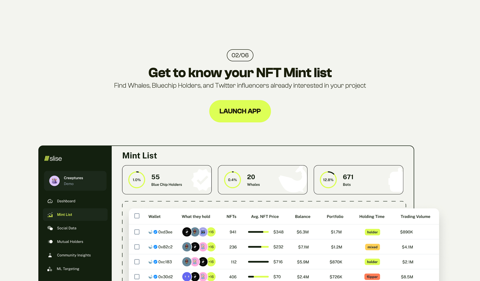480x281 pixels.
Task: Go to Community Insights menu item
Action: [74, 255]
